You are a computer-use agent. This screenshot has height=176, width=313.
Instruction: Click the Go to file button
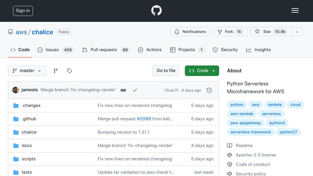click(x=166, y=71)
